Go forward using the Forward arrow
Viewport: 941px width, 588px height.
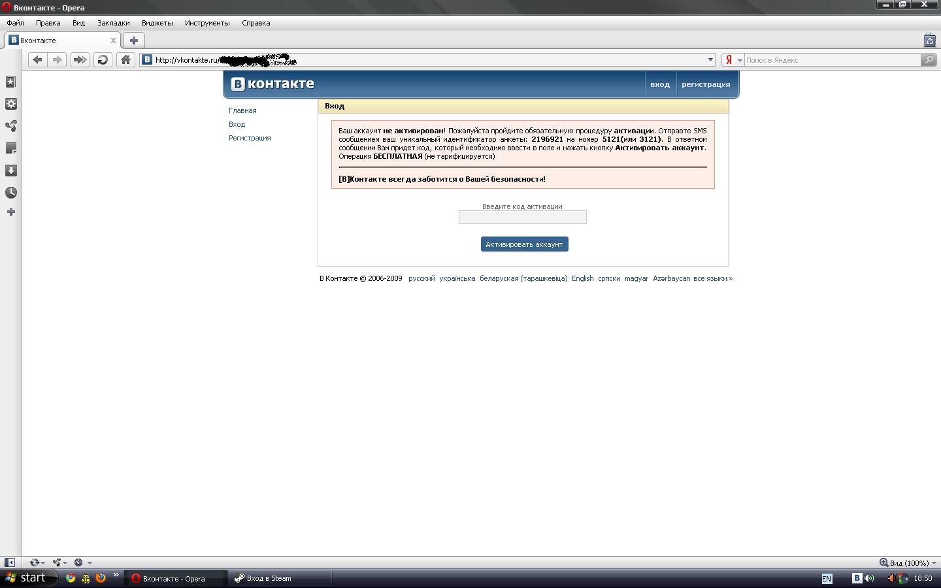tap(58, 60)
